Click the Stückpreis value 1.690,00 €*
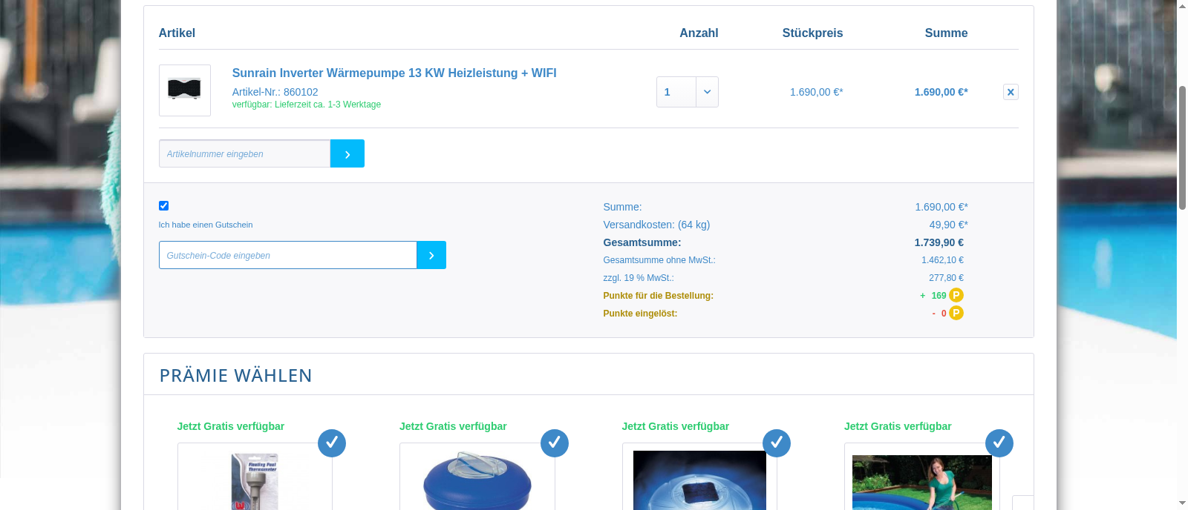 [817, 92]
